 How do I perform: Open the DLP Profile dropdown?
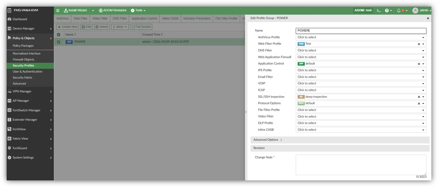pos(361,123)
